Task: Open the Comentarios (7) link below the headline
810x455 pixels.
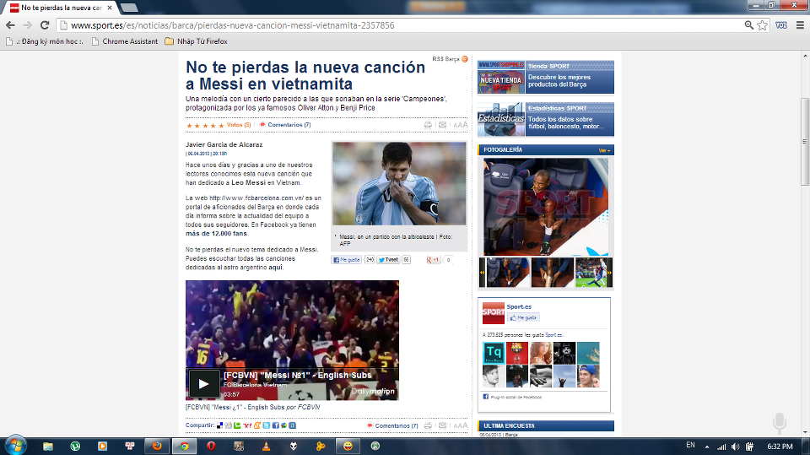Action: pyautogui.click(x=289, y=125)
